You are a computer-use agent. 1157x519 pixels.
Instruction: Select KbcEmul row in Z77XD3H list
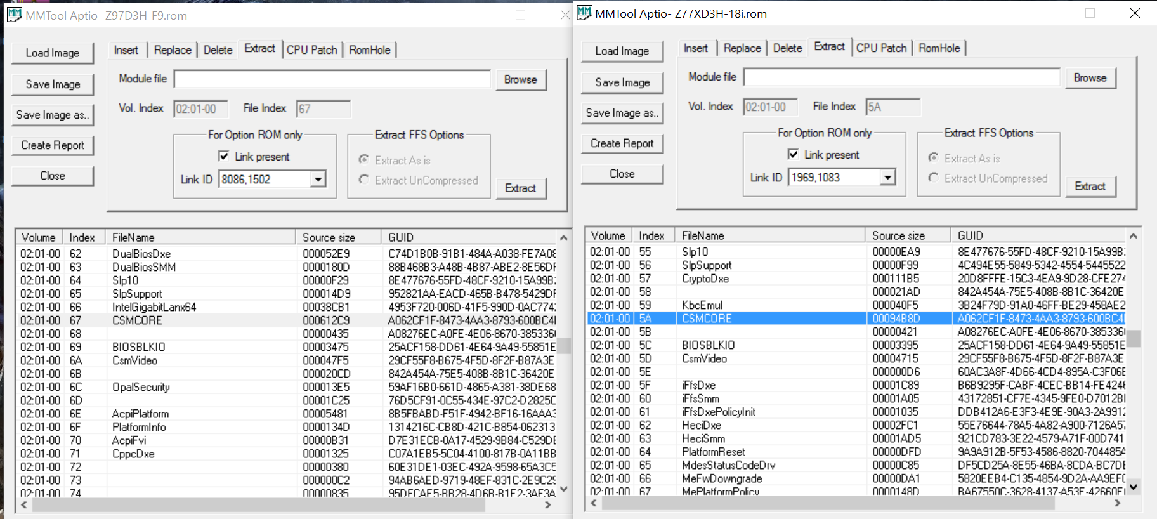pyautogui.click(x=856, y=305)
